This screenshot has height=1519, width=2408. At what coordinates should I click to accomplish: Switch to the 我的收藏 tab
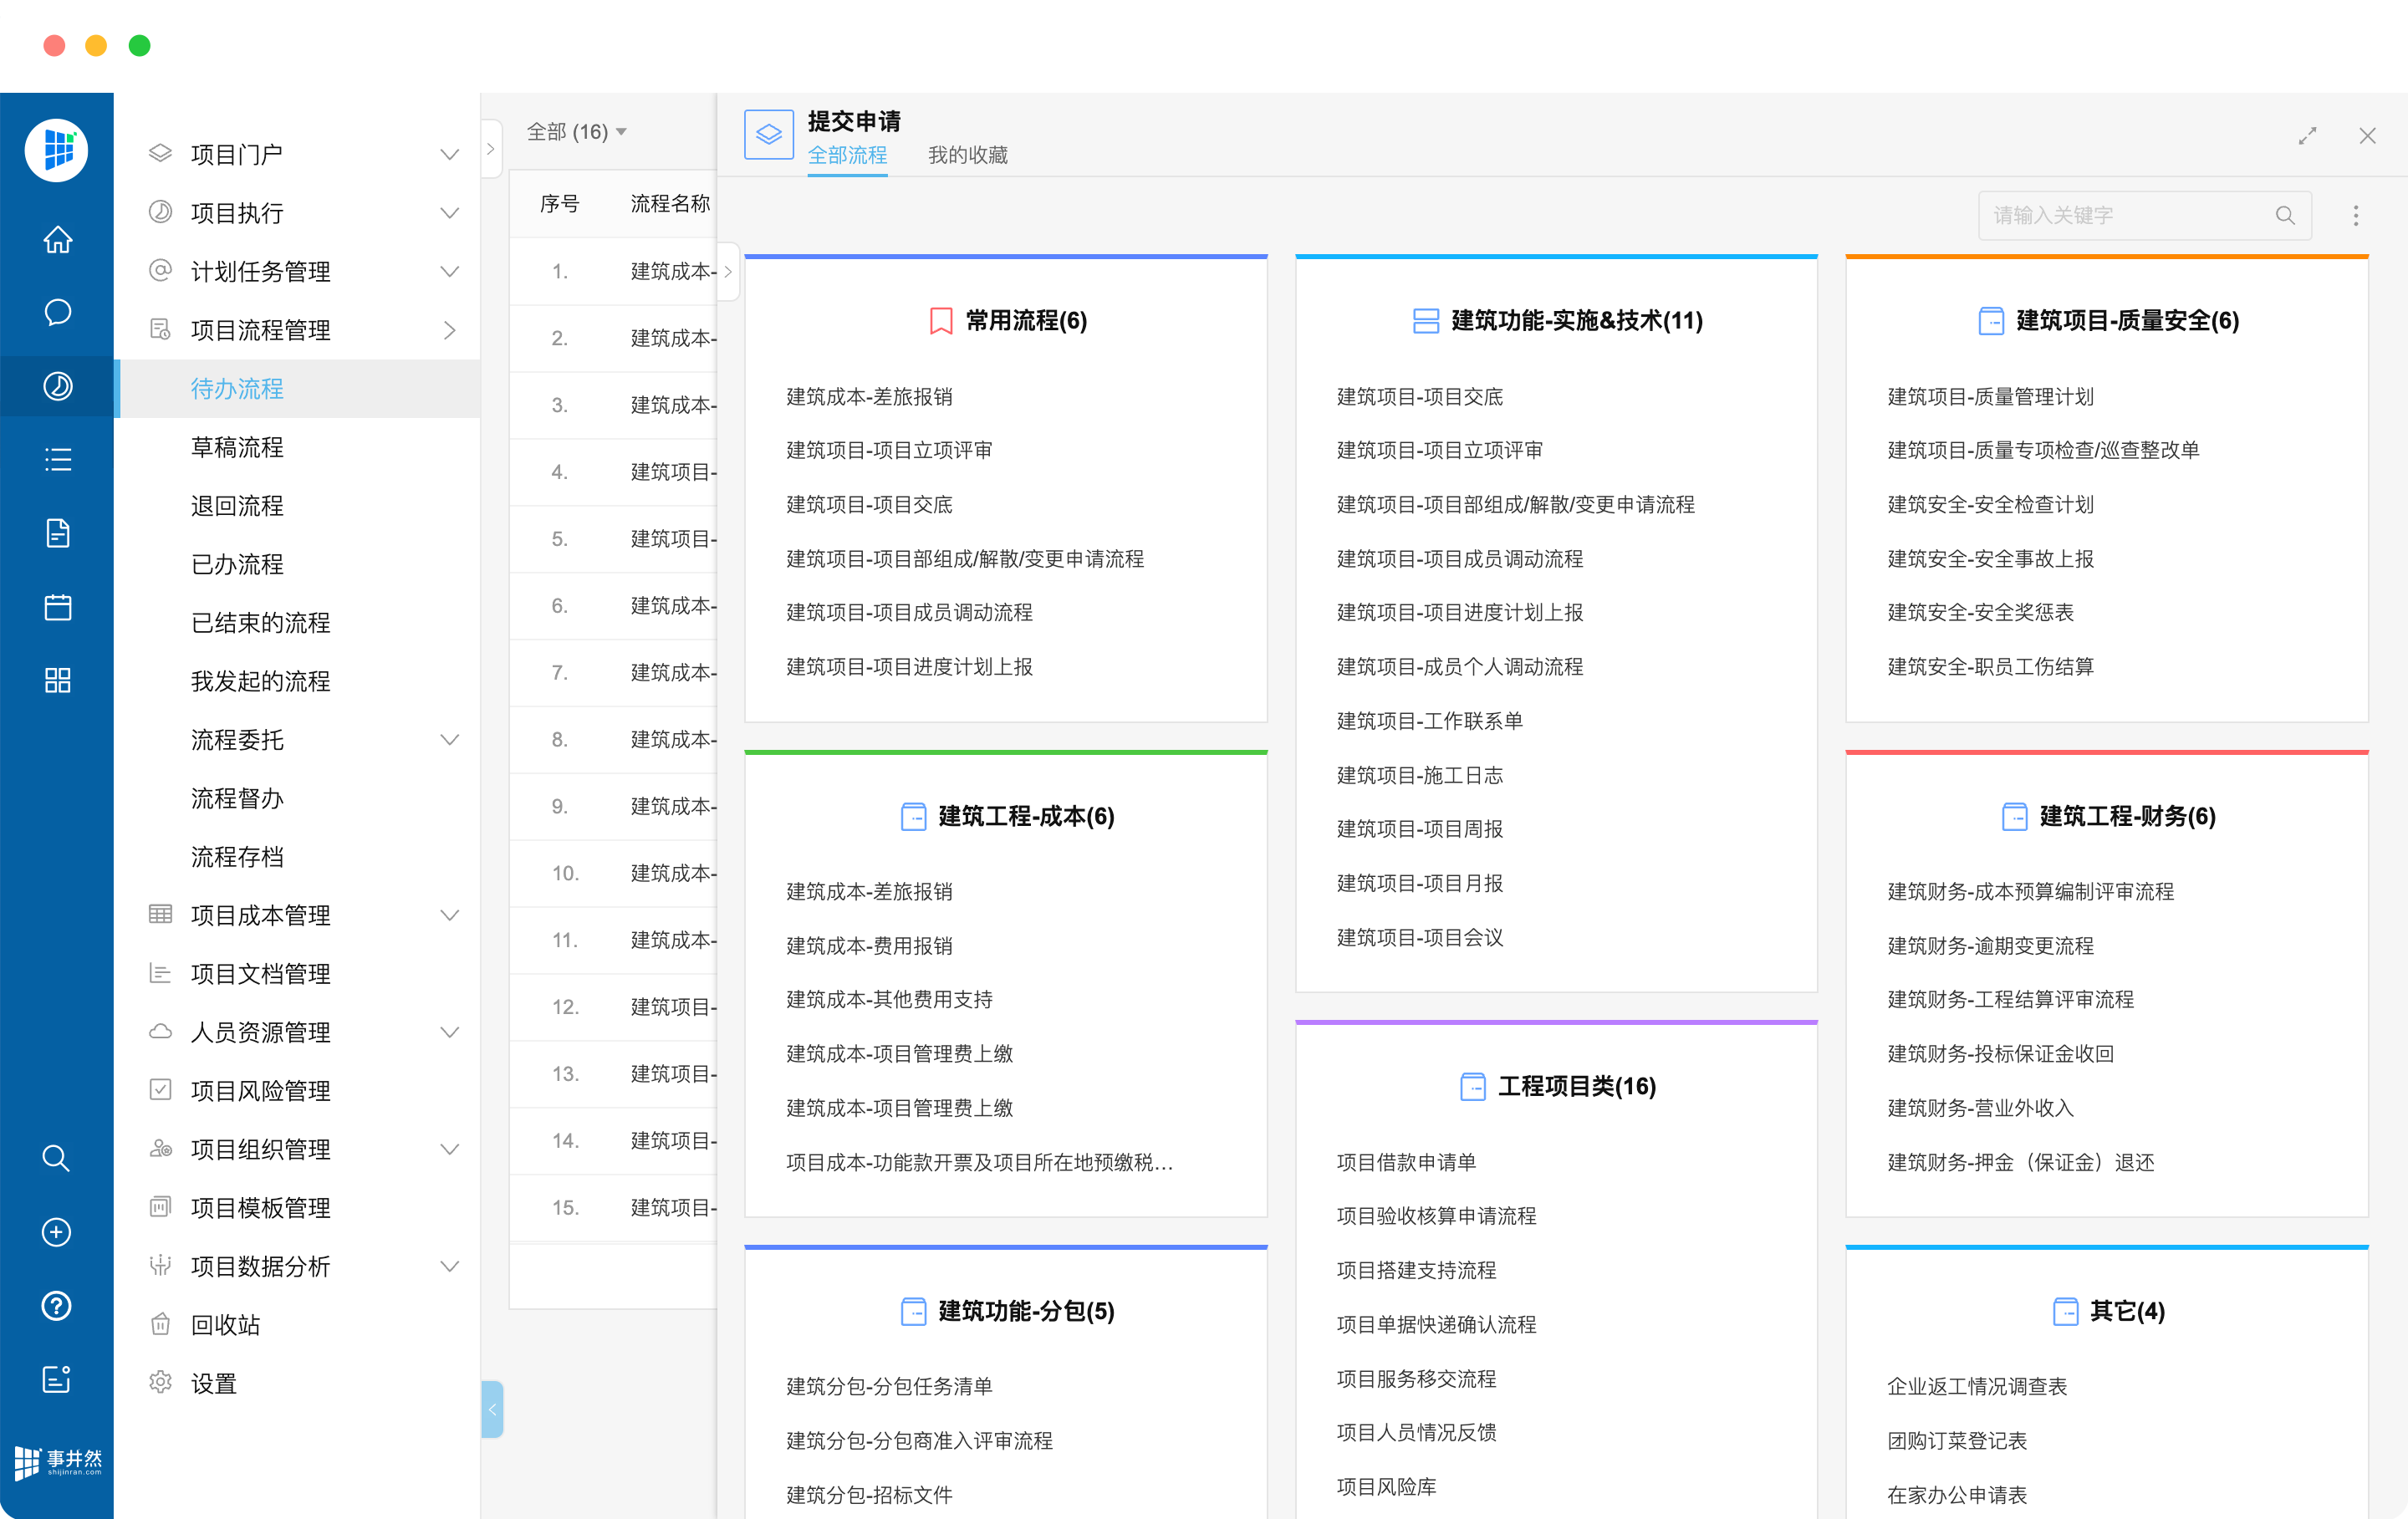[x=967, y=155]
